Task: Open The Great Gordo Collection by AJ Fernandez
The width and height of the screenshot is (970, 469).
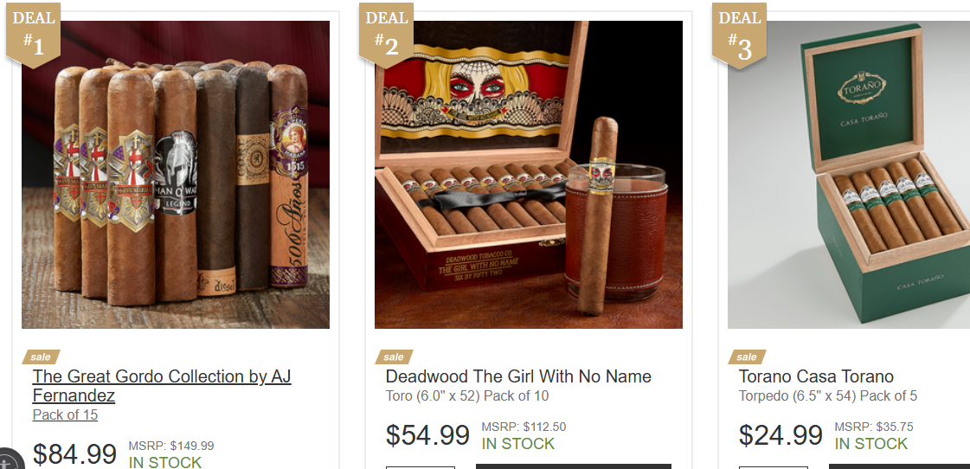Action: coord(162,385)
